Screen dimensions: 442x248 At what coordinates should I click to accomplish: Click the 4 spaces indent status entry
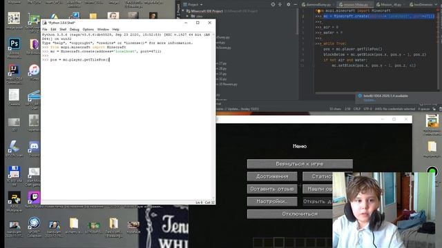click(x=423, y=109)
